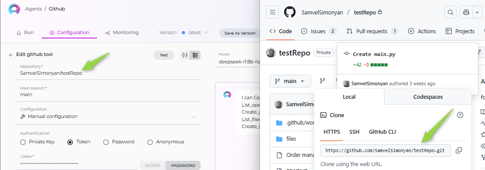
Task: Click SamvelSimonyan author in commit popup
Action: [370, 83]
